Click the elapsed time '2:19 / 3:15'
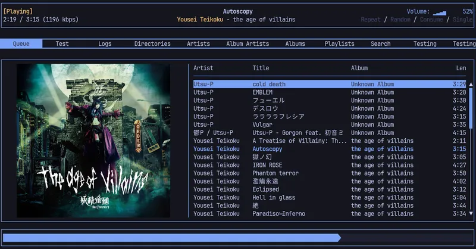The image size is (476, 249). click(21, 20)
